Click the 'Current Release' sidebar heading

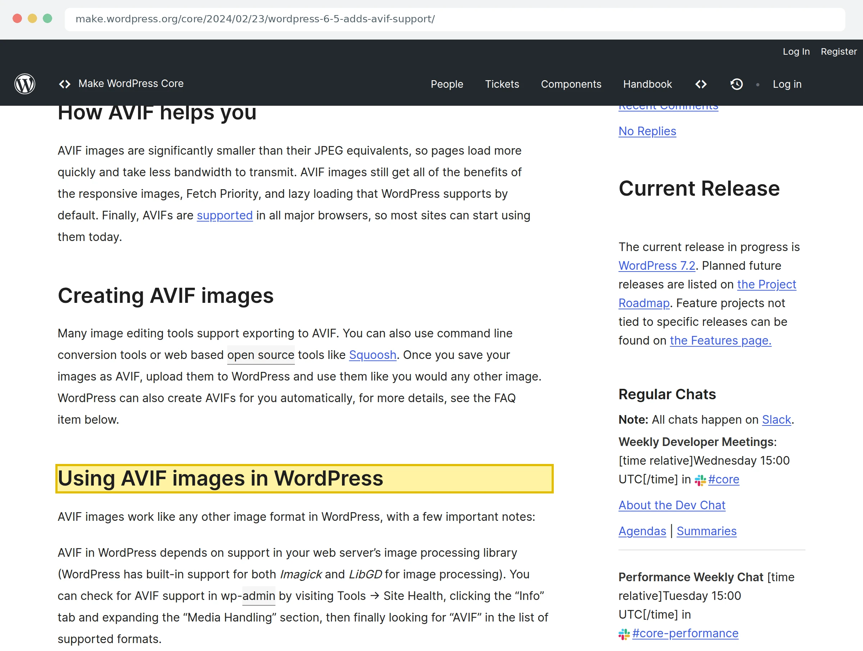pos(699,188)
